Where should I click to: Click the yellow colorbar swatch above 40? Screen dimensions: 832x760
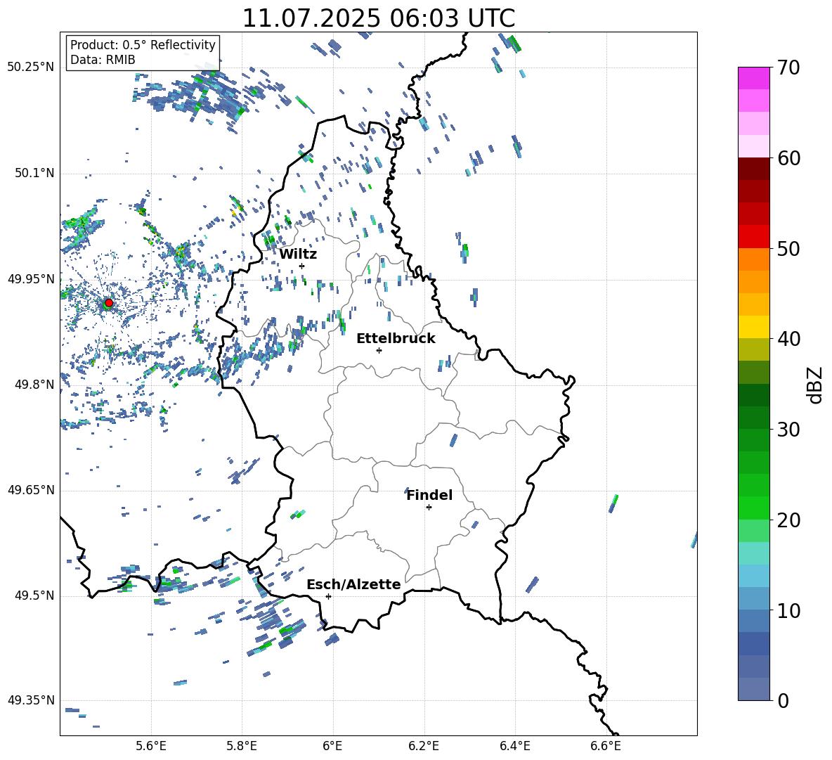pos(753,327)
